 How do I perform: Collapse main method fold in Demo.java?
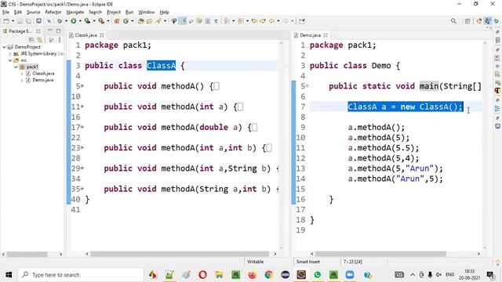[307, 86]
